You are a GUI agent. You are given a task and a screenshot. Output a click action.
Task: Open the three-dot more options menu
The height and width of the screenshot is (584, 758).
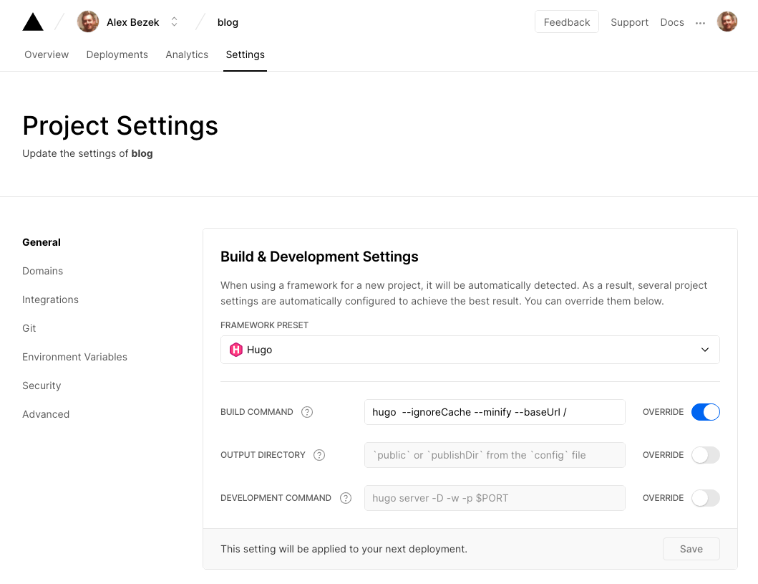pos(700,23)
